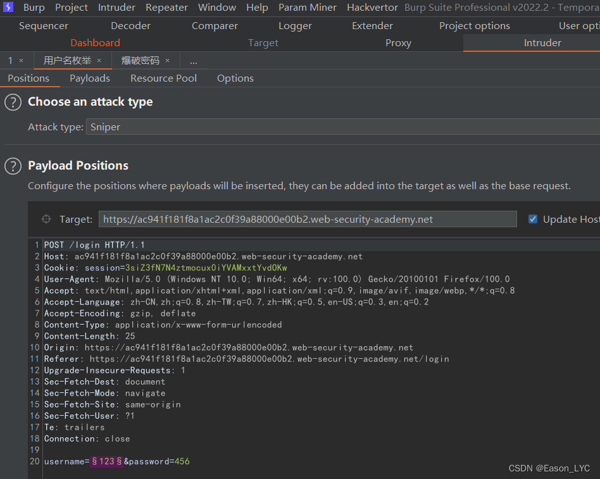Open help for Choose an attack type
Image resolution: width=600 pixels, height=479 pixels.
pyautogui.click(x=13, y=103)
